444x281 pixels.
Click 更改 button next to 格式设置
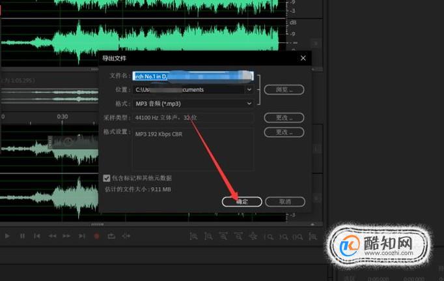coord(284,132)
